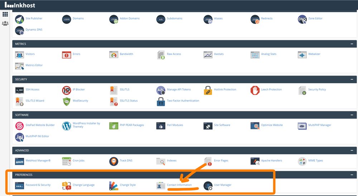Click the Raw Access document icon
Screen dimensions: 358x196
(161, 55)
